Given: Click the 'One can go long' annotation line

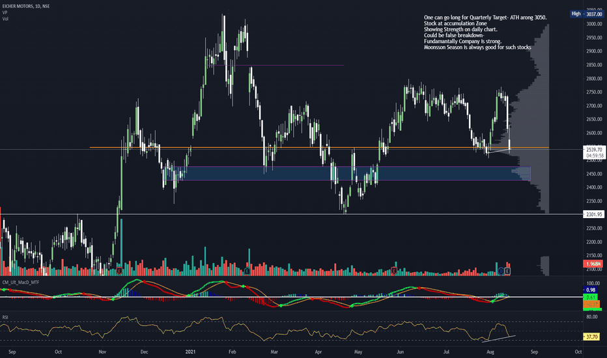Looking at the screenshot, I should pyautogui.click(x=485, y=18).
